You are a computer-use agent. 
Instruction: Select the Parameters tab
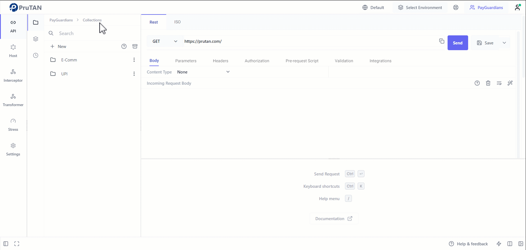point(186,61)
